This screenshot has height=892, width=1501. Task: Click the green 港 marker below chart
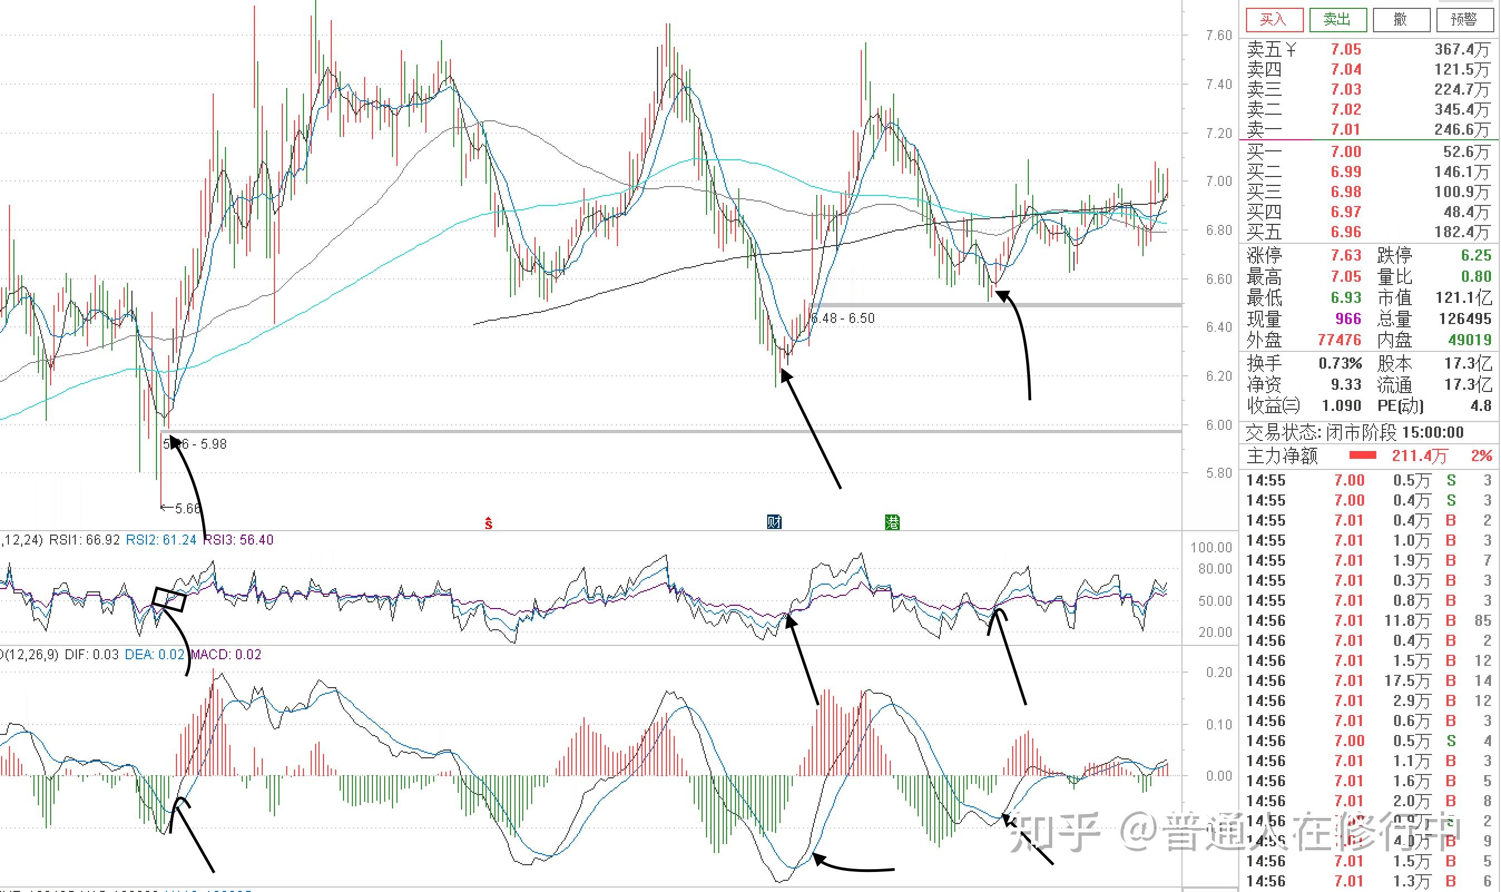tap(892, 522)
